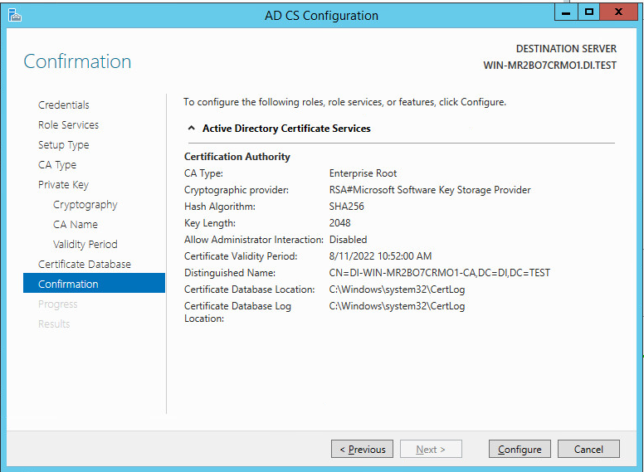Open the Credentials step

pos(64,105)
